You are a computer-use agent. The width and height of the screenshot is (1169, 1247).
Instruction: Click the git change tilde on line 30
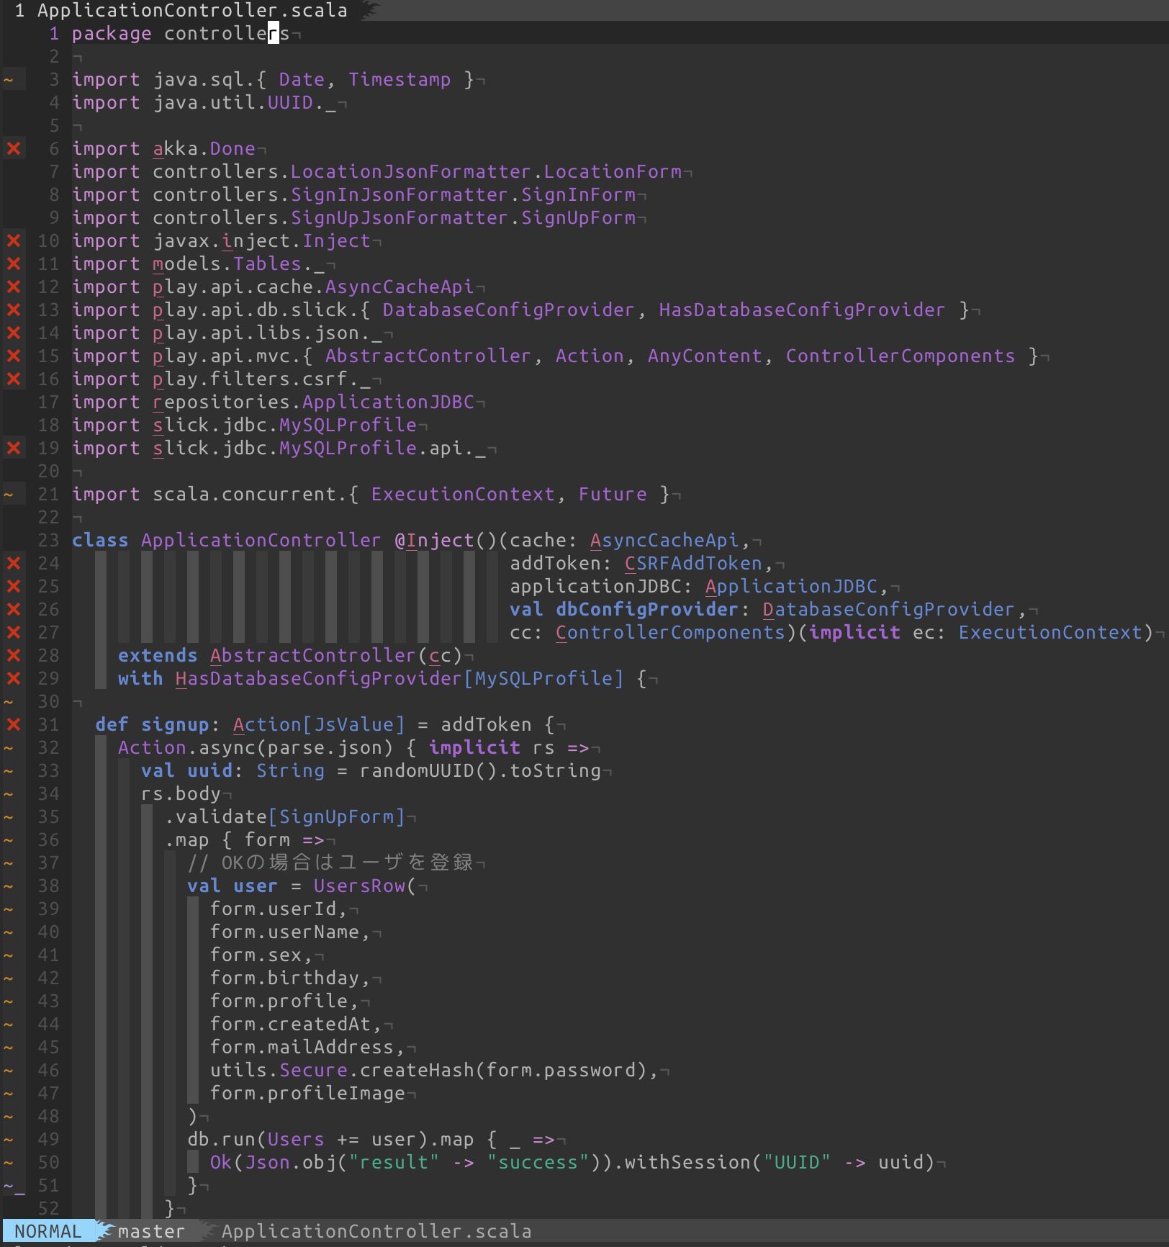(9, 702)
